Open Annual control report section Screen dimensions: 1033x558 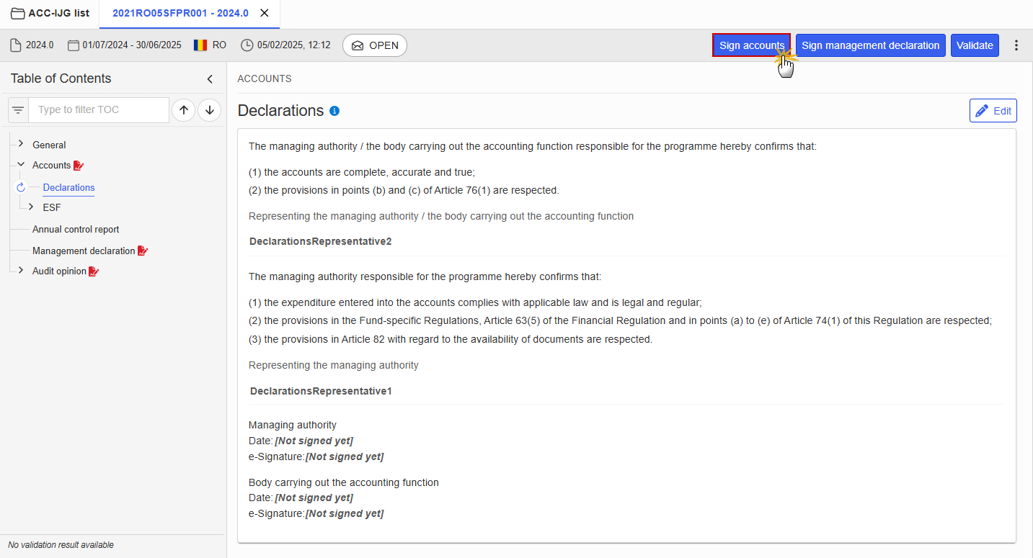point(76,229)
